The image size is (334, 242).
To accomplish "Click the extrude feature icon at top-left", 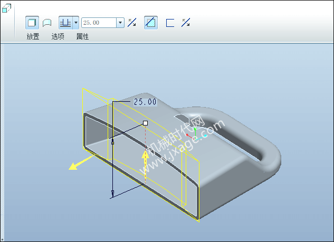I will 6,8.
